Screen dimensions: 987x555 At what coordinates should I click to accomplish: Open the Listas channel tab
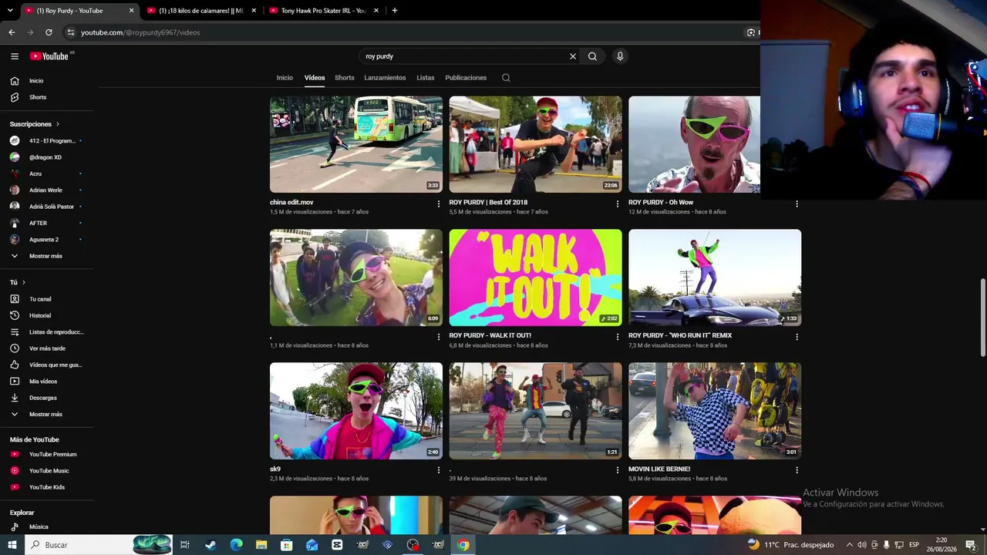pos(426,78)
